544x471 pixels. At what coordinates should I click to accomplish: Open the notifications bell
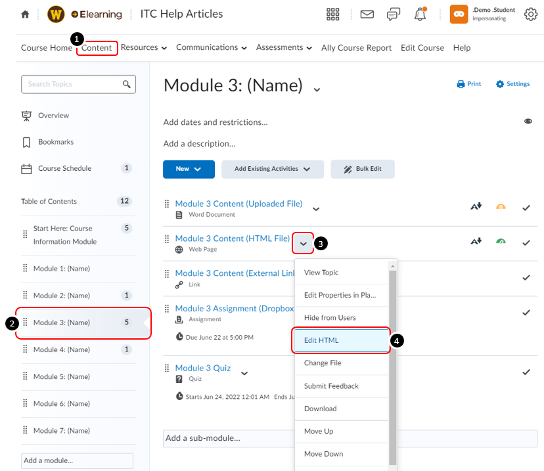(420, 14)
